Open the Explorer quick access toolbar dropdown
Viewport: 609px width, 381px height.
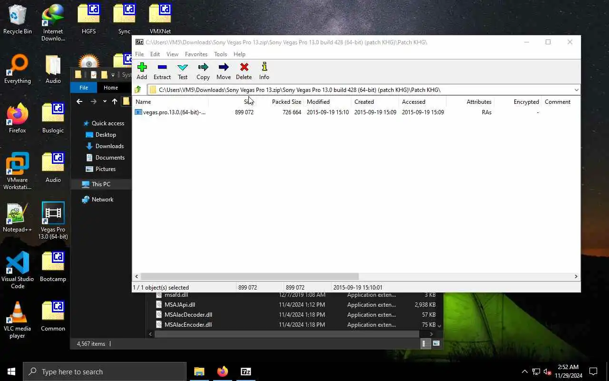click(113, 75)
